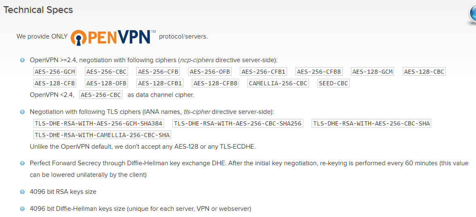The width and height of the screenshot is (476, 217).
Task: Click the TLS-DHE-RSA-WITH-CAMELLIA-256-CBC-SHA tag
Action: pyautogui.click(x=102, y=135)
